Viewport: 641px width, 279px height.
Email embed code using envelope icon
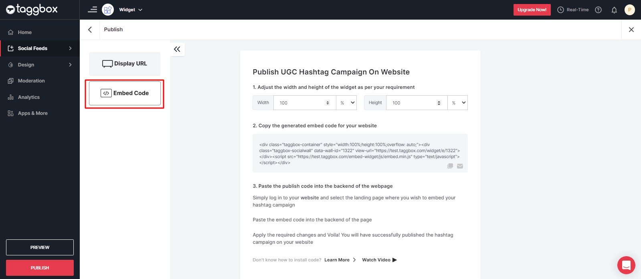point(460,166)
